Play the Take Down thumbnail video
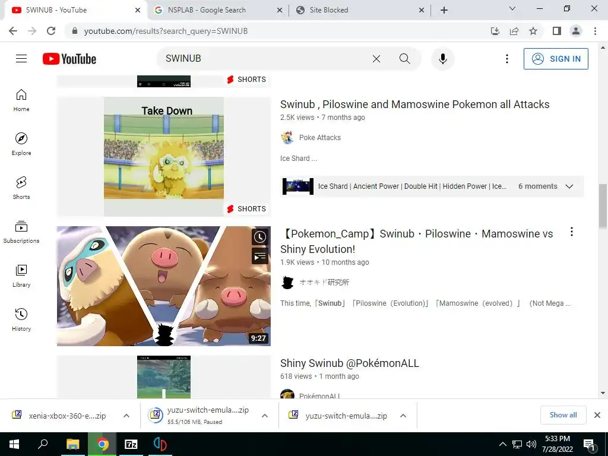Viewport: 608px width, 456px height. click(x=164, y=156)
